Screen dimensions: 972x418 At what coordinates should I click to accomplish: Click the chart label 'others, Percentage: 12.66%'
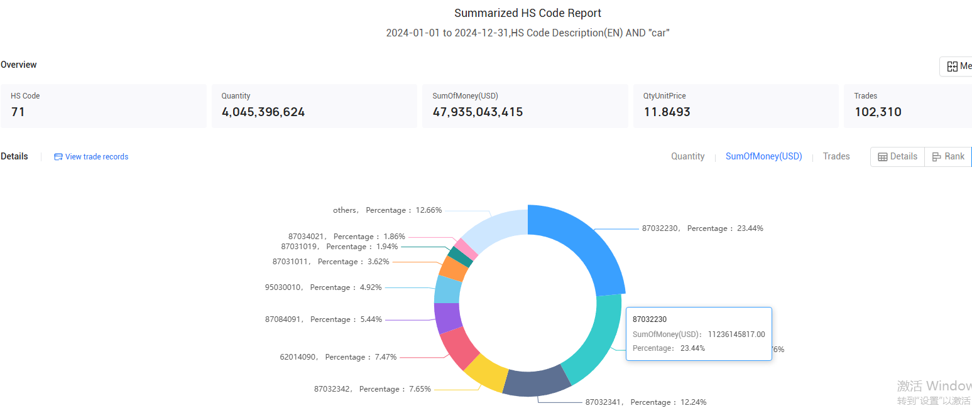(x=388, y=210)
